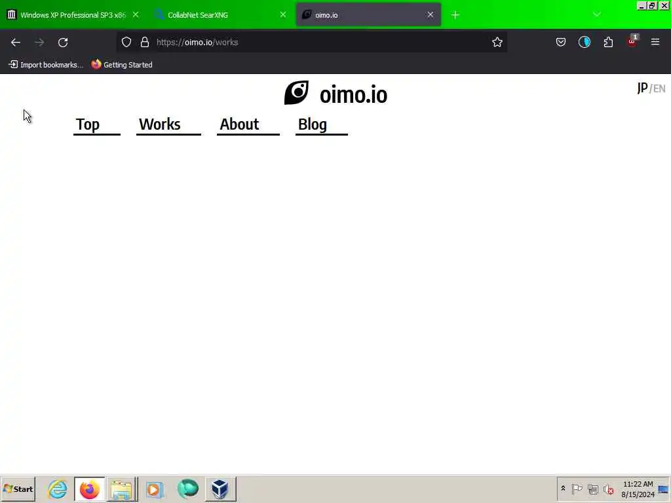Screen dimensions: 671x503
Task: Select the oimo.io tab
Action: [368, 15]
